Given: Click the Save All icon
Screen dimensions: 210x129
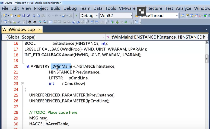Looking at the screenshot, I should (28, 16).
